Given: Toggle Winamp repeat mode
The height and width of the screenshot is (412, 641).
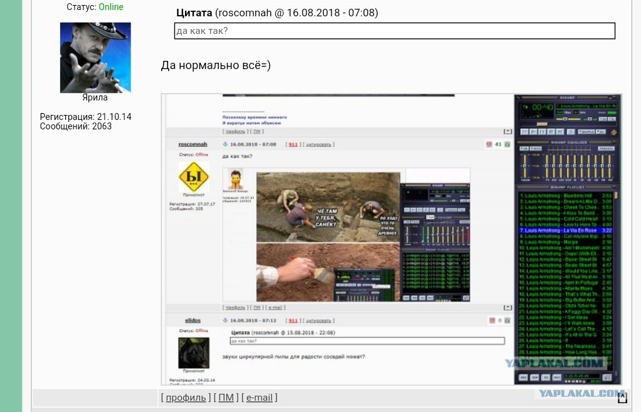Looking at the screenshot, I should tap(600, 131).
